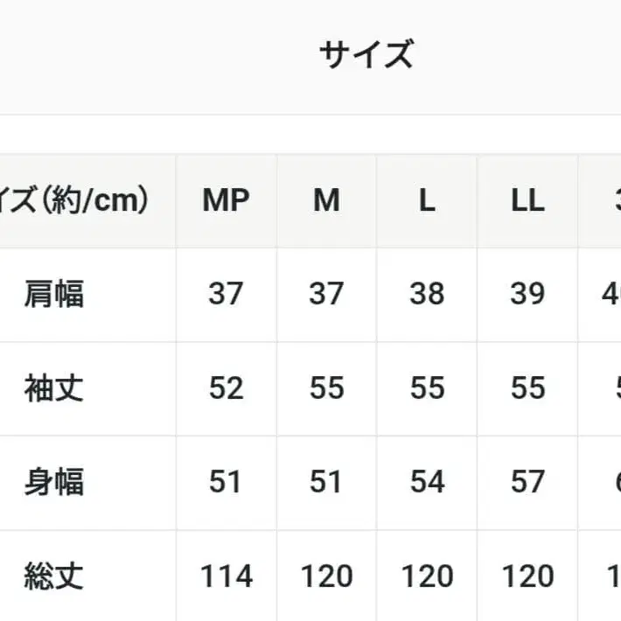The height and width of the screenshot is (621, 621).
Task: Click the L column header
Action: [427, 201]
